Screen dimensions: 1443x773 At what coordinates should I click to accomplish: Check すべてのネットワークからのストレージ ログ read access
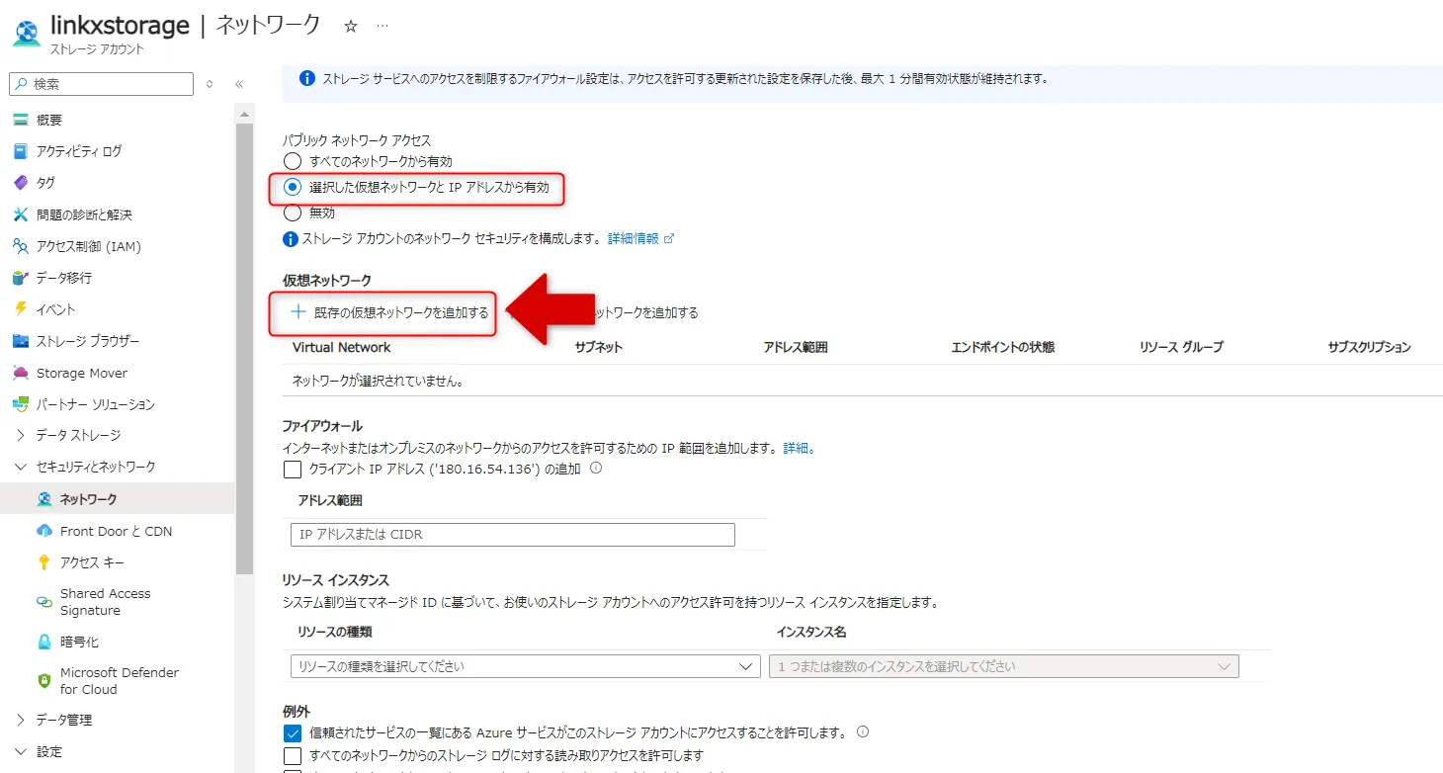(x=292, y=756)
